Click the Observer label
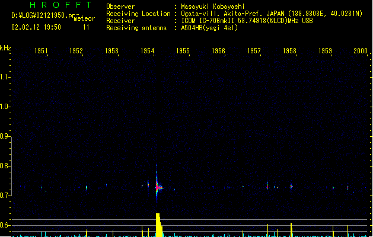Screen dimensions: 373x237 [120, 7]
